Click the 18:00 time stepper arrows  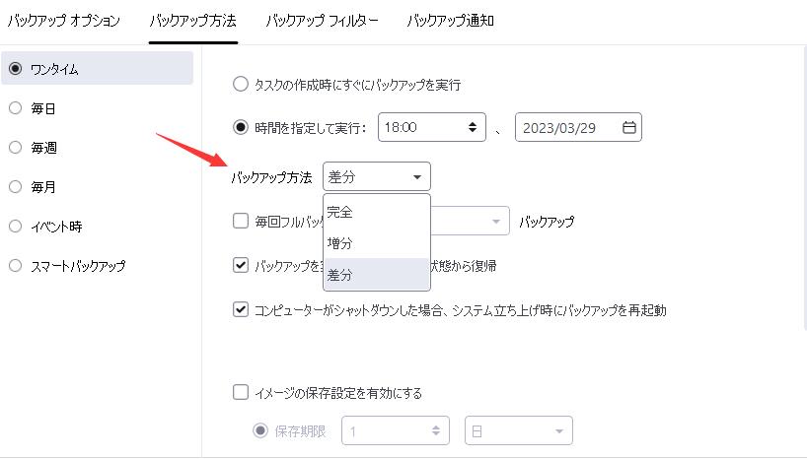[x=472, y=127]
